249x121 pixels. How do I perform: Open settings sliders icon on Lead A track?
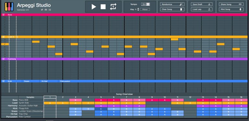click(4, 37)
